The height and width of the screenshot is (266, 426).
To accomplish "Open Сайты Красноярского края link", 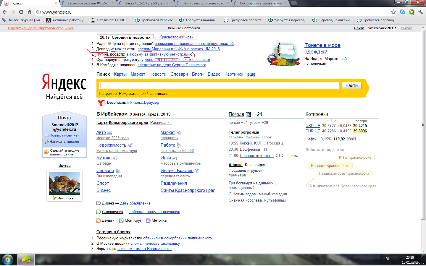I will pos(188,190).
